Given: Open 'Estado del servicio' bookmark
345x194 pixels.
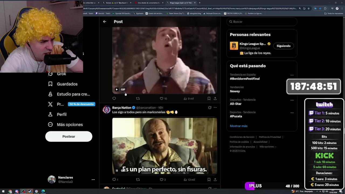Looking at the screenshot, I should click(154, 13).
